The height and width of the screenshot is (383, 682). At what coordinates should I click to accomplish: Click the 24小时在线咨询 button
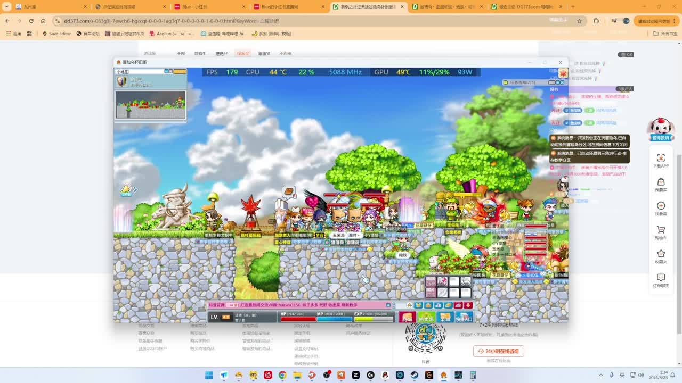(499, 351)
